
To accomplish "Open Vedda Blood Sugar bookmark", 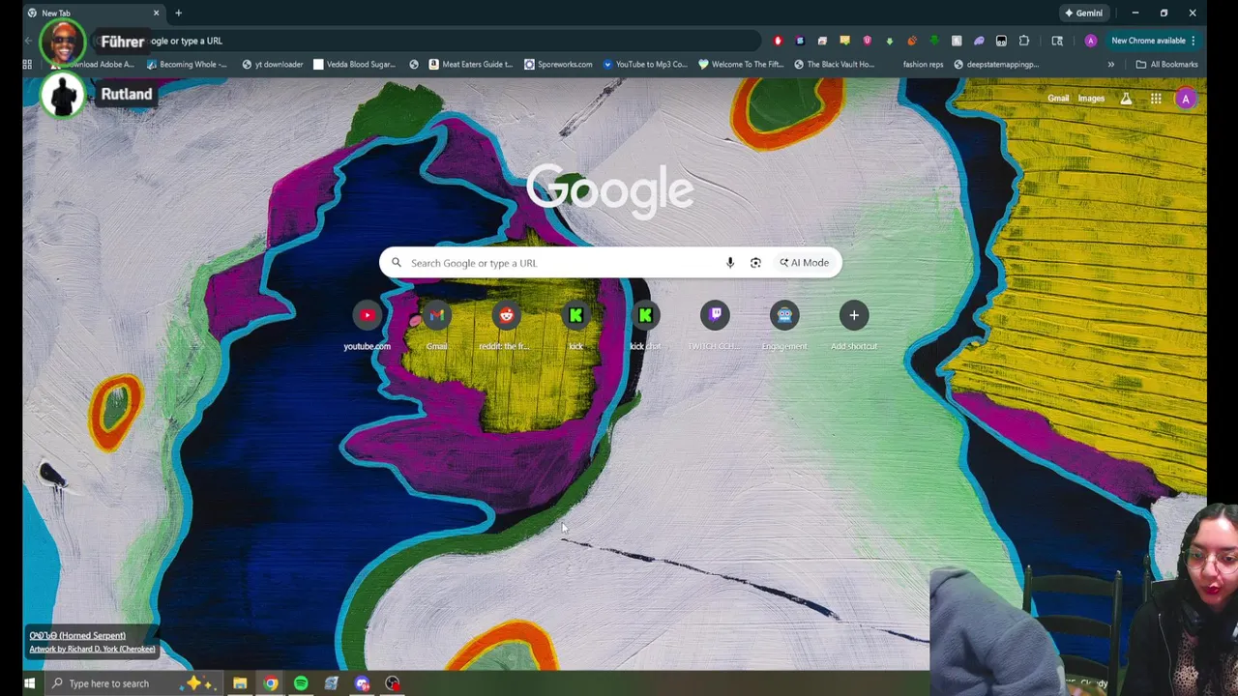I will point(355,65).
